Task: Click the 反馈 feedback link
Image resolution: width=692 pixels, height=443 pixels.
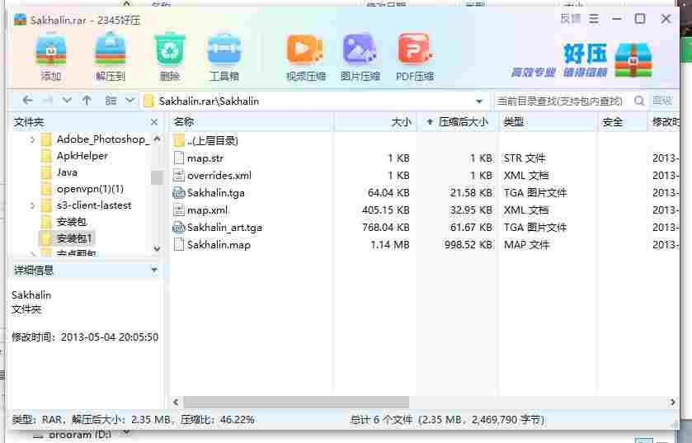Action: click(570, 19)
